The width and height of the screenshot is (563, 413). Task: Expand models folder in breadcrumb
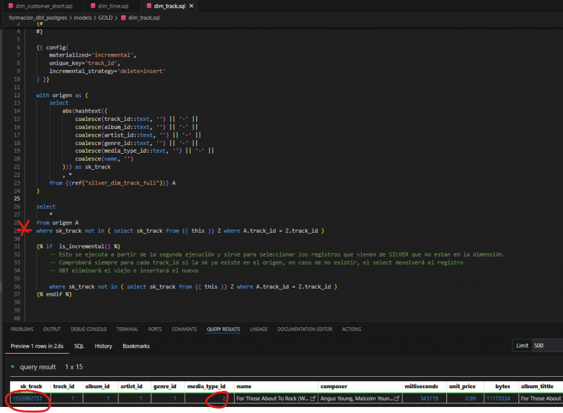[84, 18]
